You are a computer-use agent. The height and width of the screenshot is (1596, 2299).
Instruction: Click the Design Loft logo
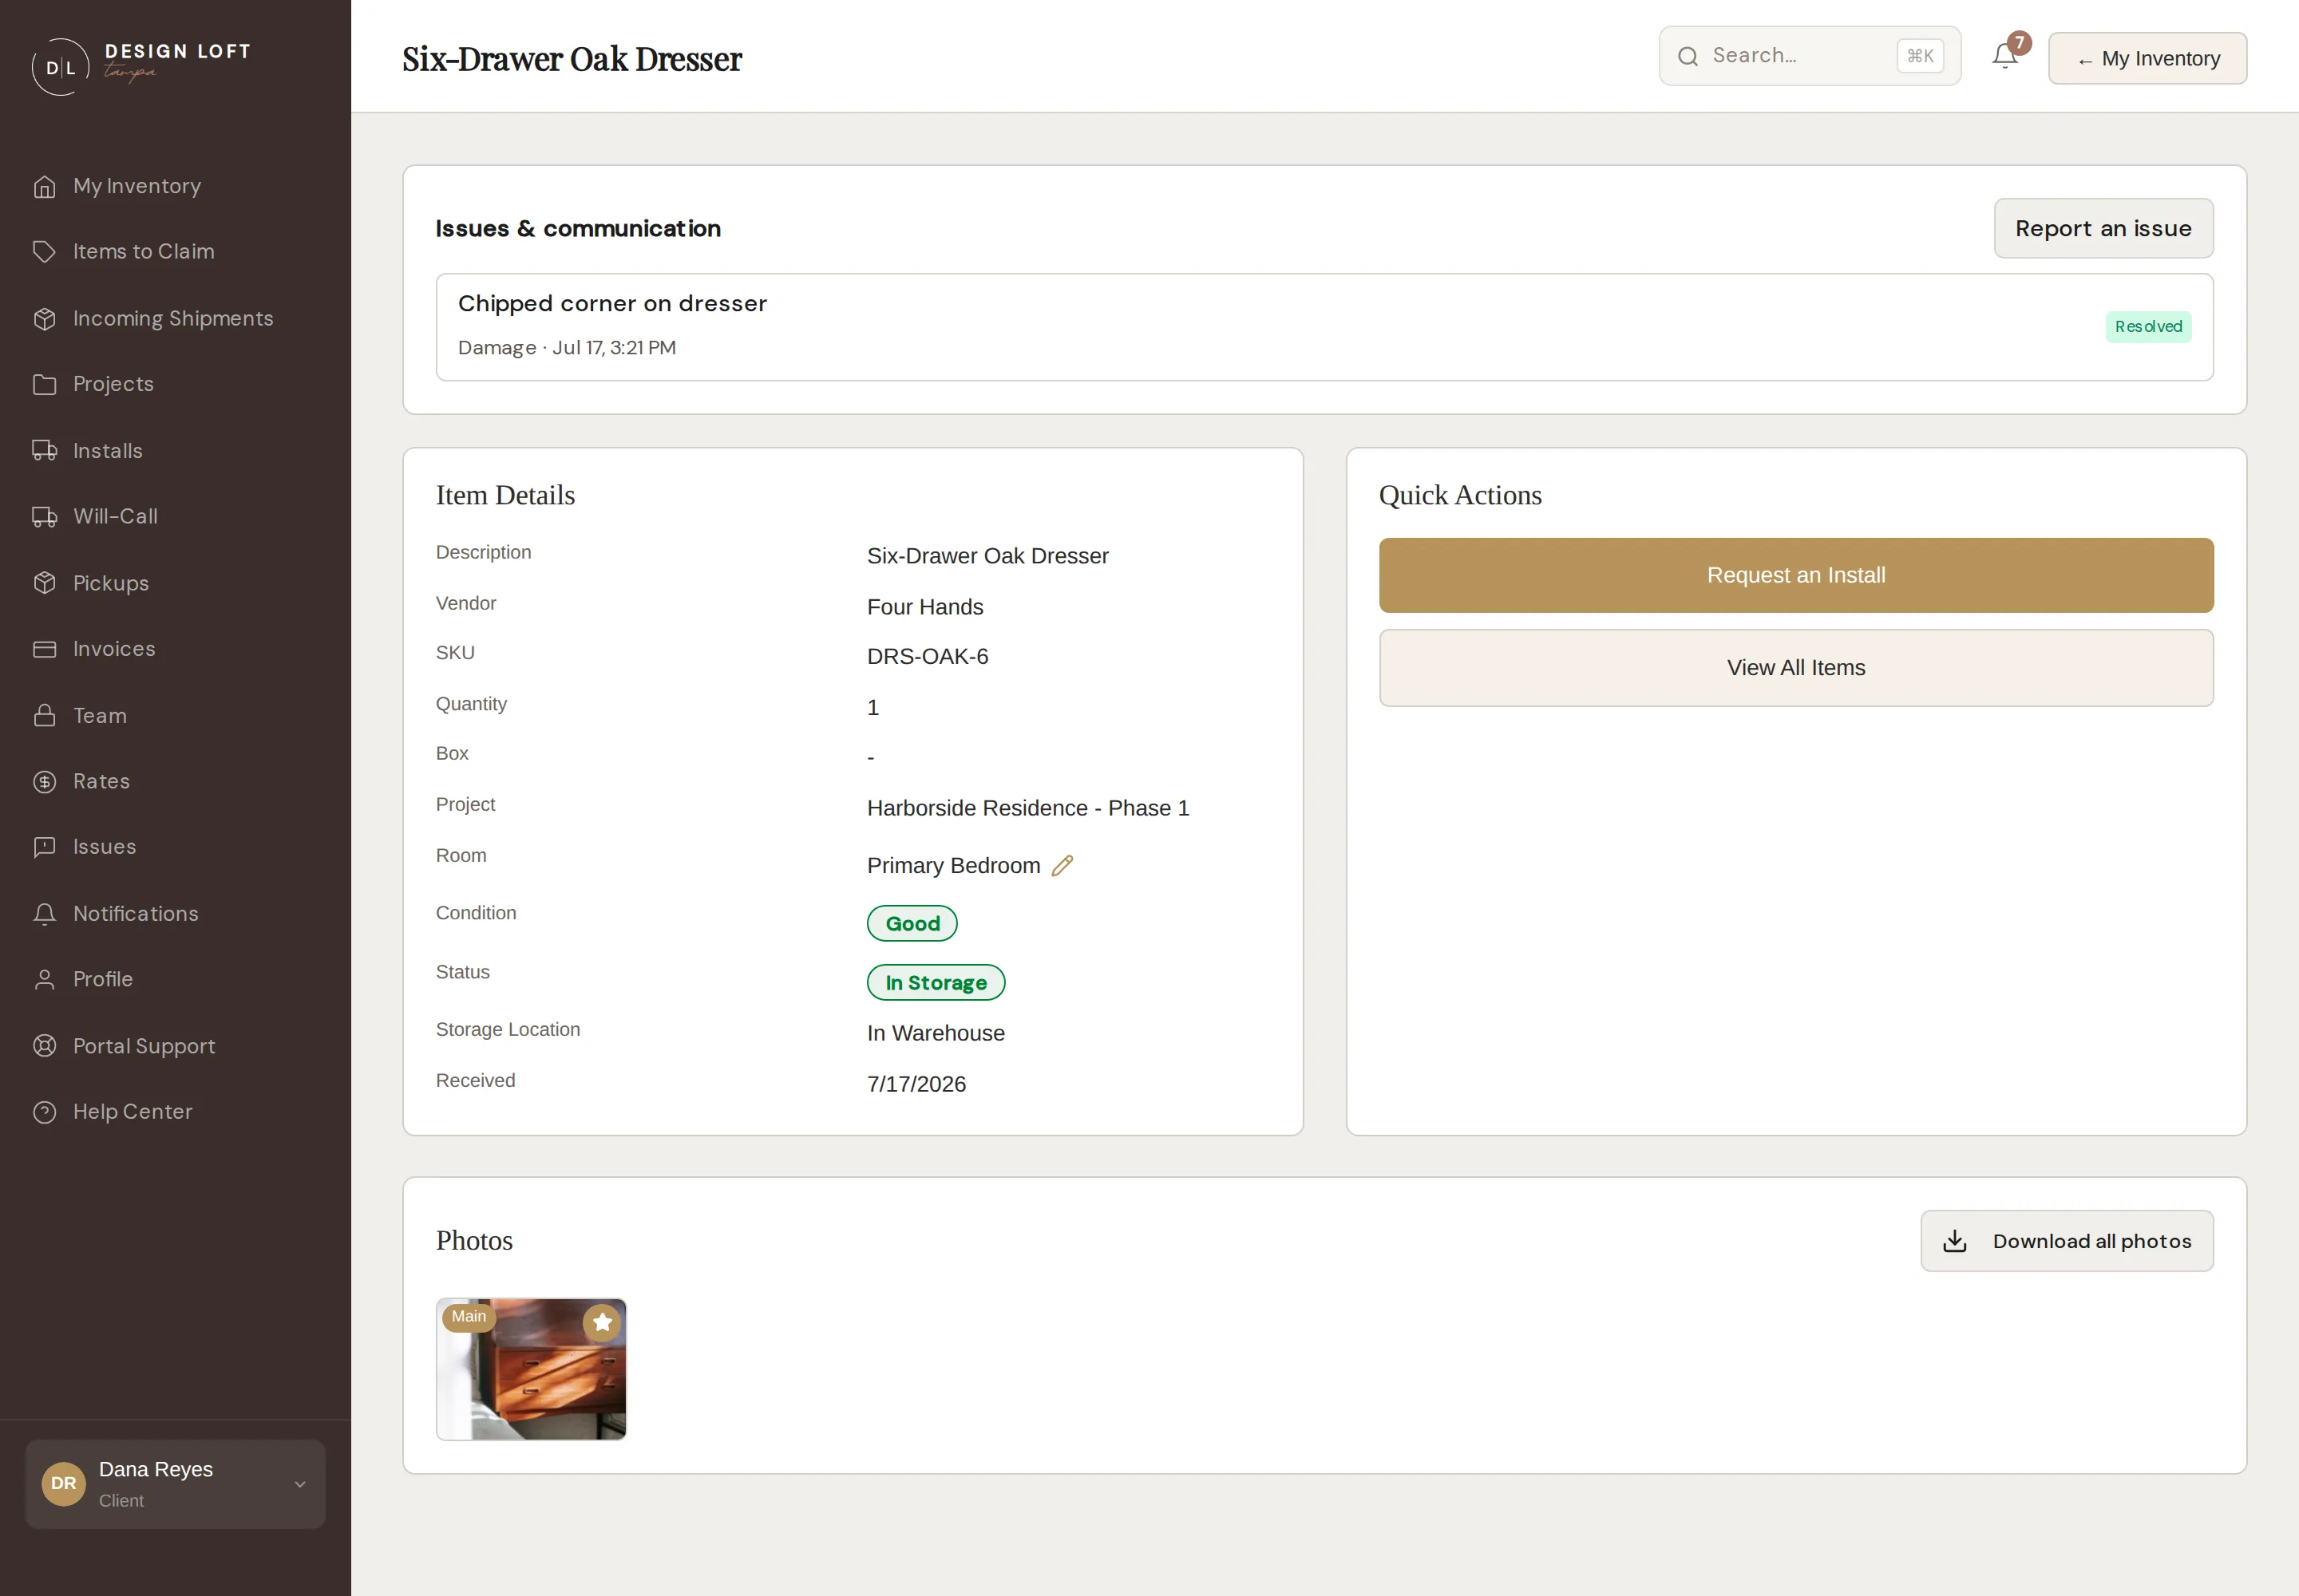point(142,66)
